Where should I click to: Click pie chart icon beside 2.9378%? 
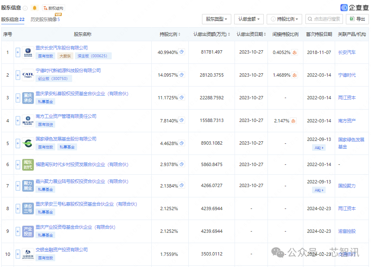pyautogui.click(x=181, y=164)
